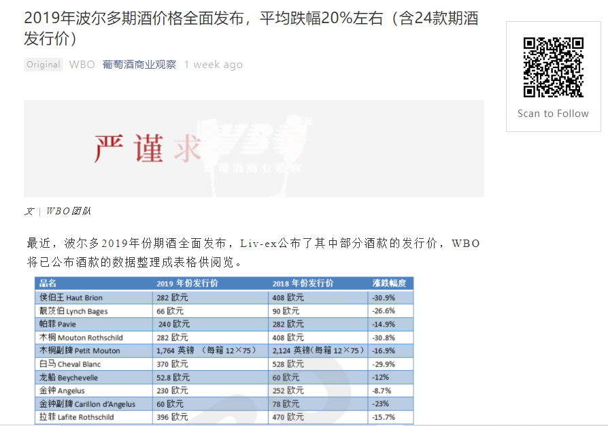Click the byline 文 | WBO团队
Screen dimensions: 608x426
click(x=58, y=211)
